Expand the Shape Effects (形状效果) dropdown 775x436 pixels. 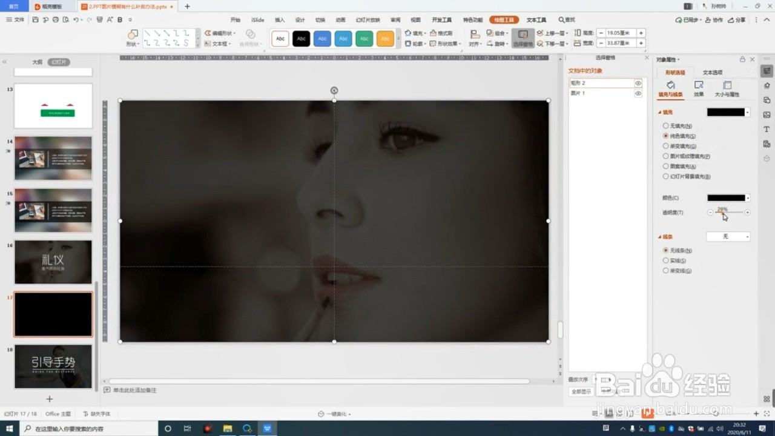(460, 44)
